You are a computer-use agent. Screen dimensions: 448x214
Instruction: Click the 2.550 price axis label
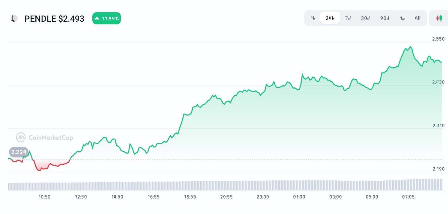438,39
